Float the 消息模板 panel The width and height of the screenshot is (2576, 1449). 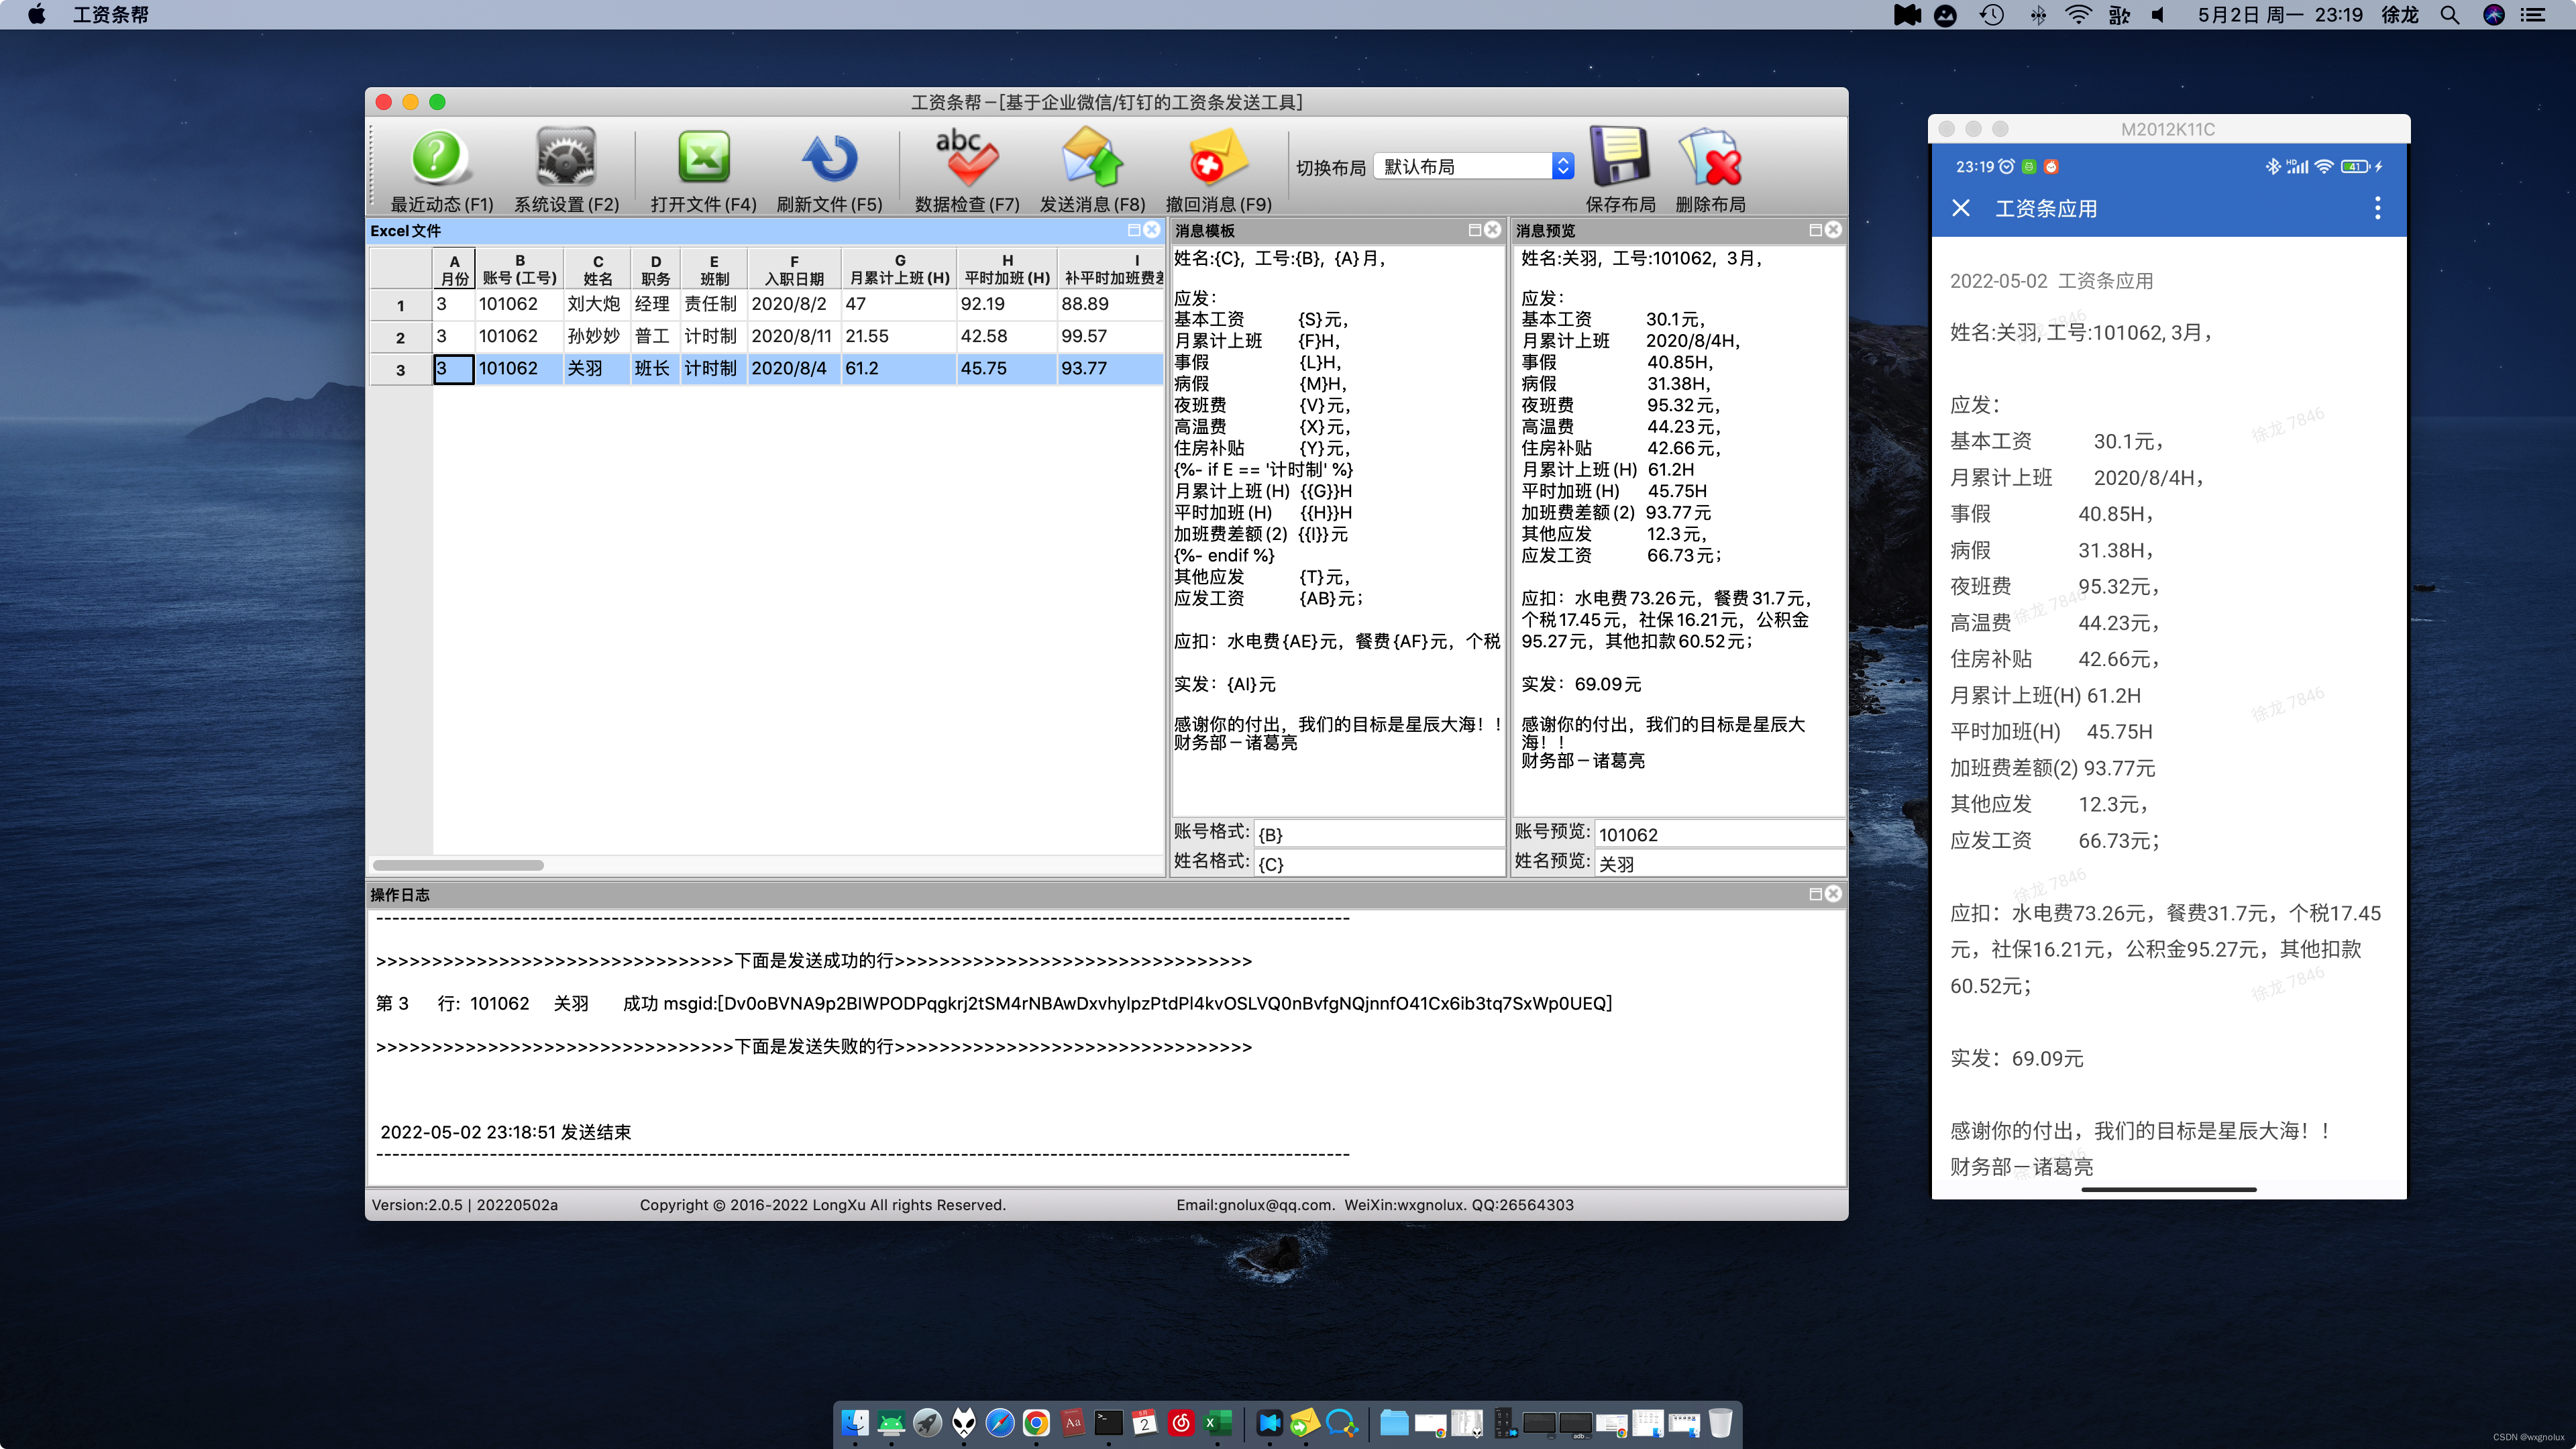tap(1474, 230)
